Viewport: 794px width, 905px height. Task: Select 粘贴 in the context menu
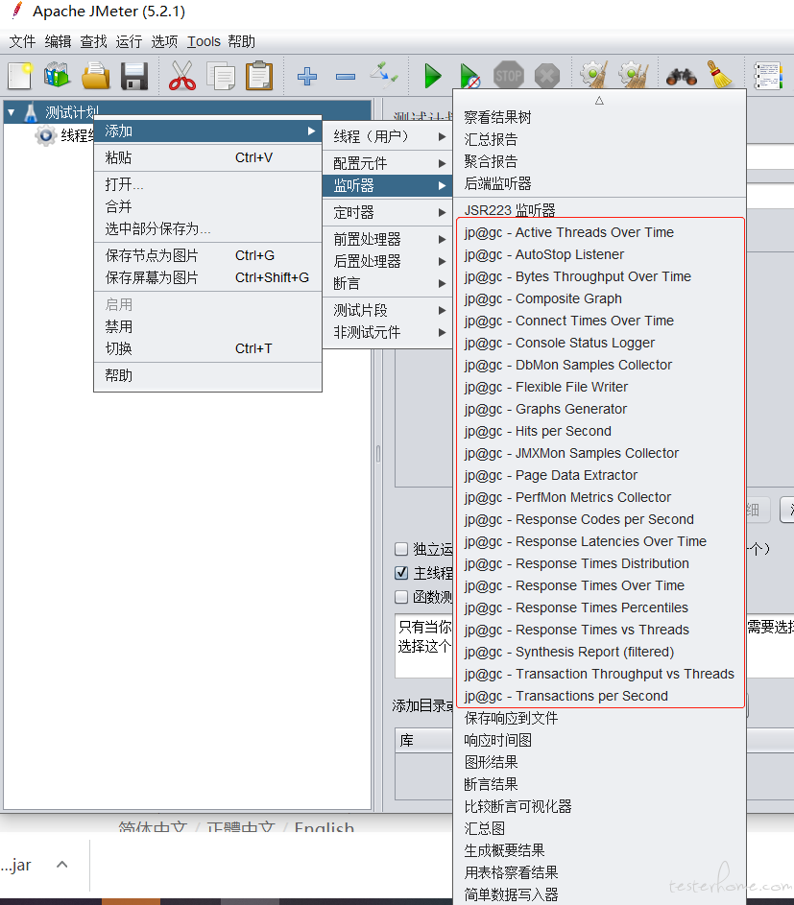208,157
